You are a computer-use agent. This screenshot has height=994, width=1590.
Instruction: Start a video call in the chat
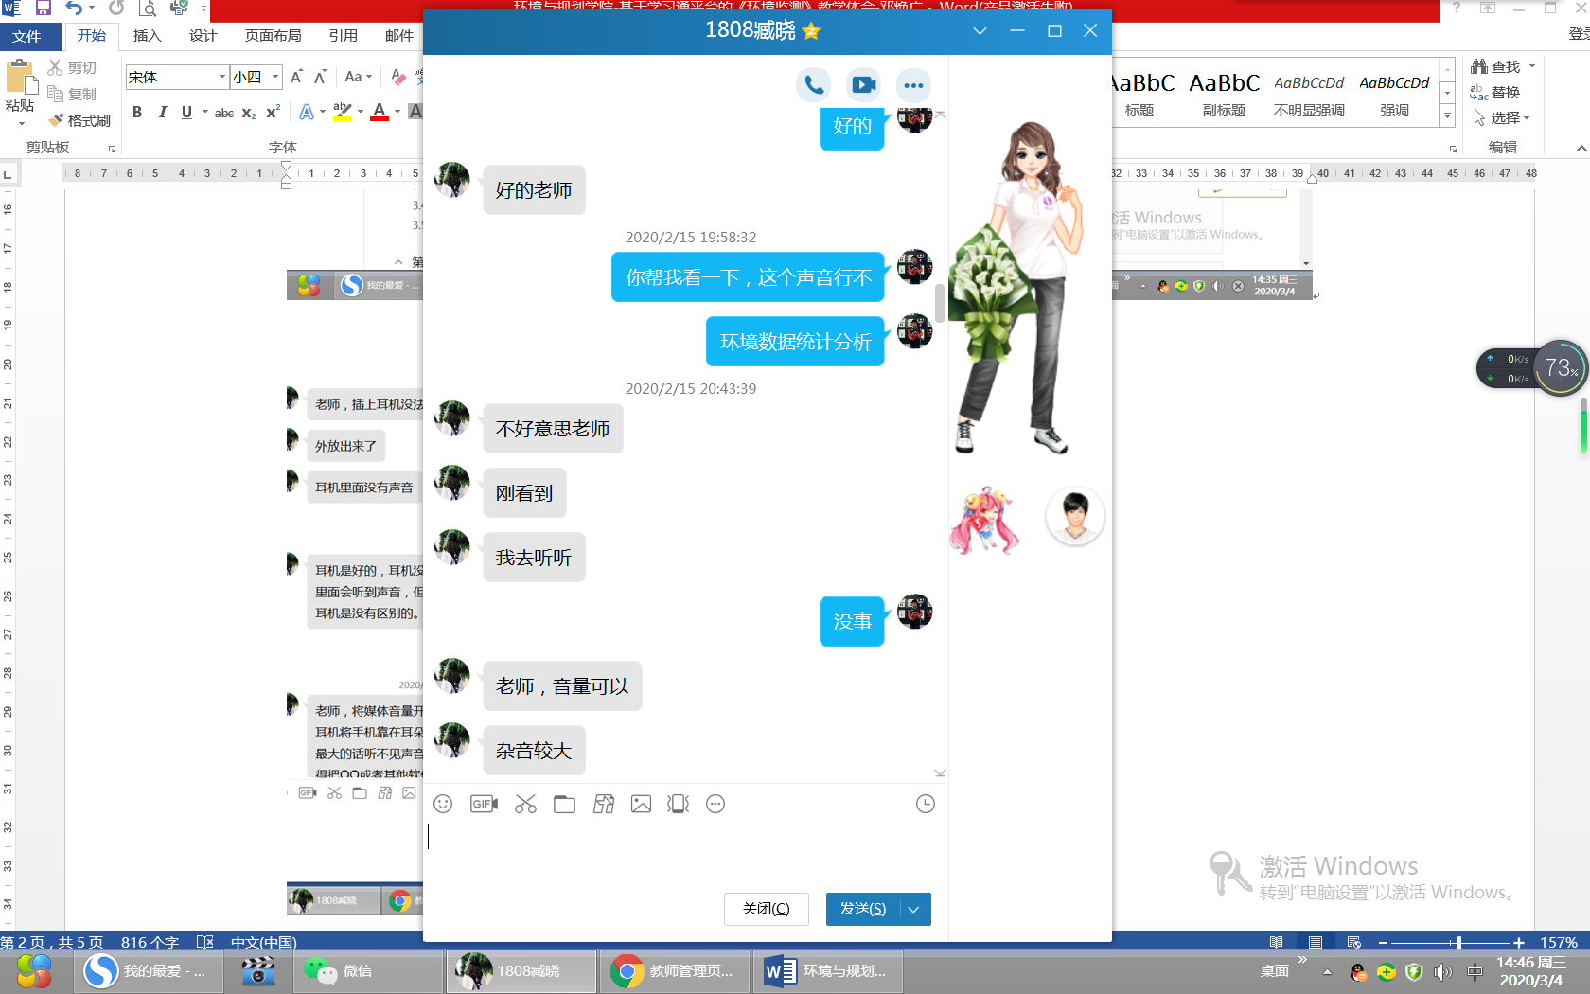(863, 85)
